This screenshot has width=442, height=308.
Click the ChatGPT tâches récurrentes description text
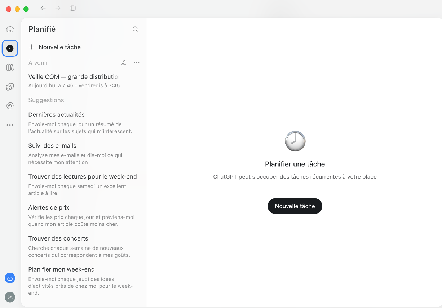(295, 177)
